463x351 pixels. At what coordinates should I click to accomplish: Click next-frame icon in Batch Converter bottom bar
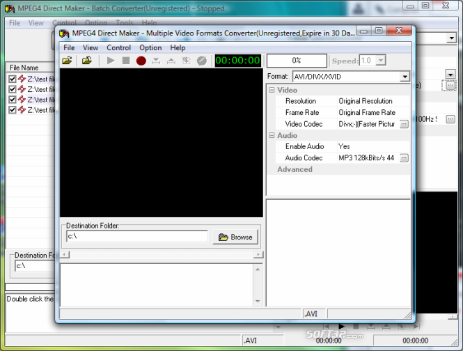pos(416,327)
